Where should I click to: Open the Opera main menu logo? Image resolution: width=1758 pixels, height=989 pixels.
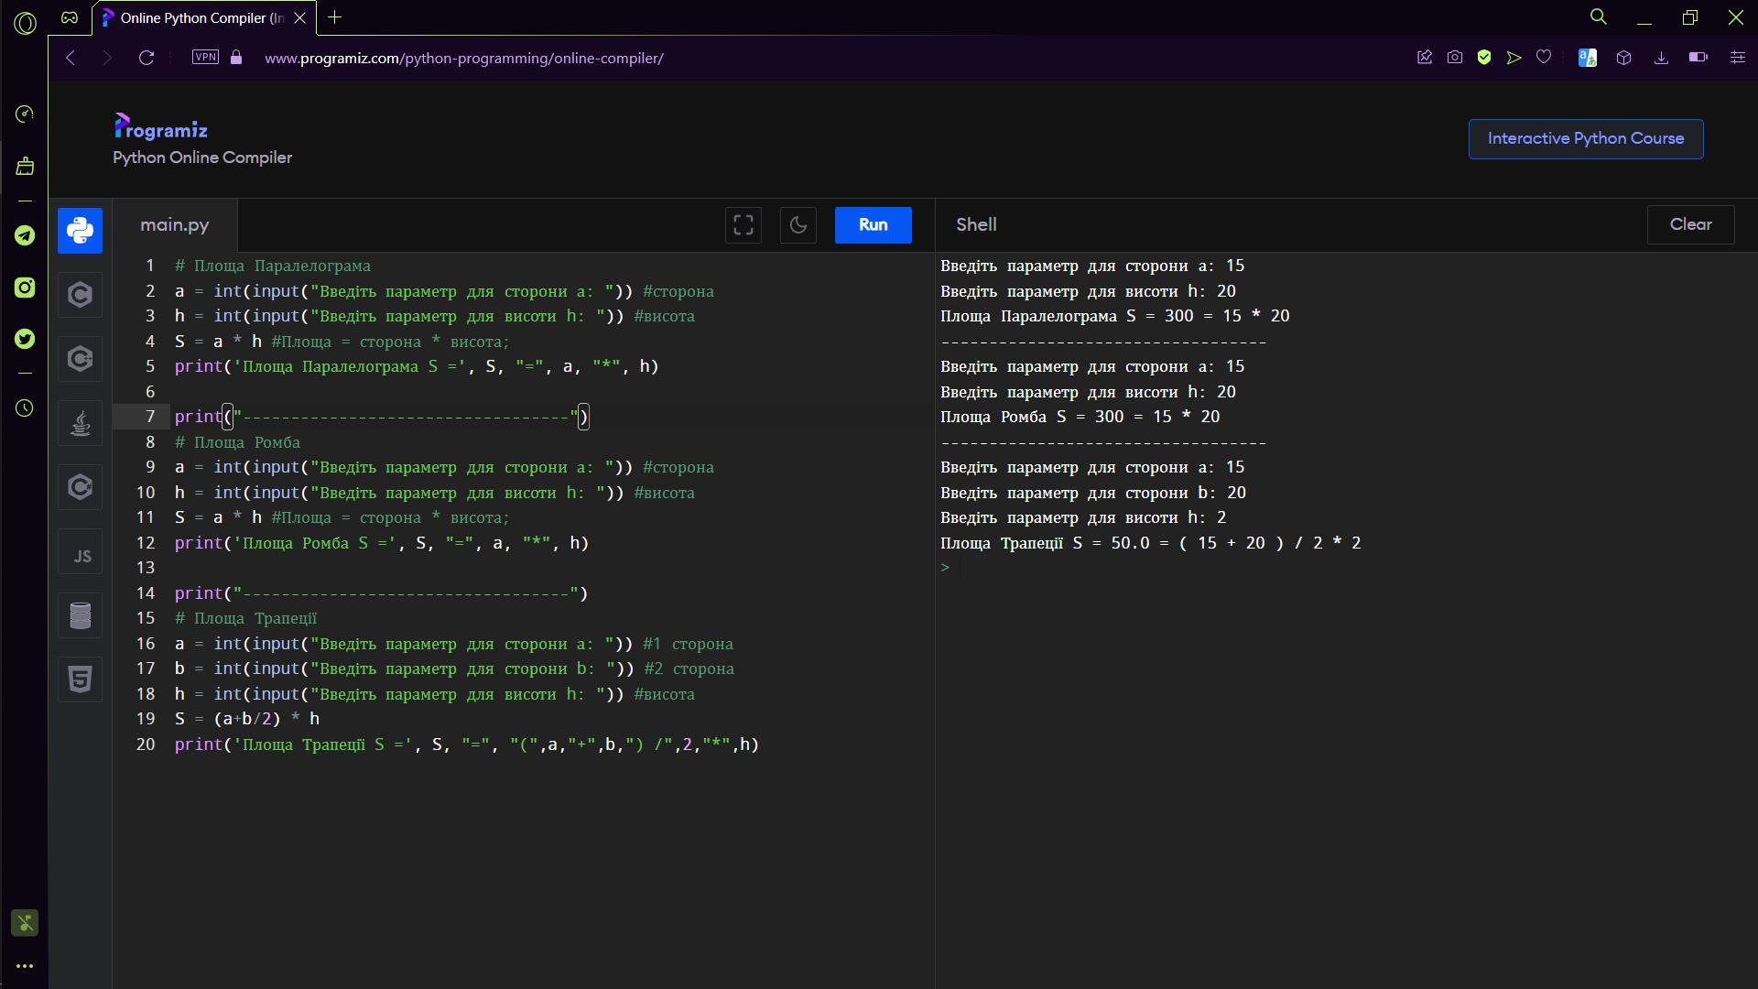tap(25, 23)
